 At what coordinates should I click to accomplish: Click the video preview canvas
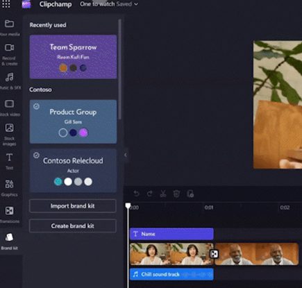tap(278, 105)
